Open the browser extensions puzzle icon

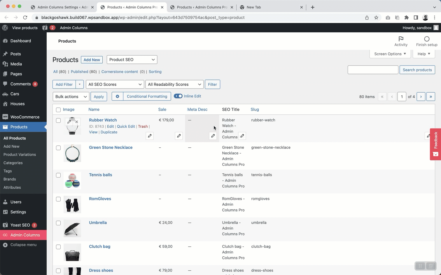point(407,17)
